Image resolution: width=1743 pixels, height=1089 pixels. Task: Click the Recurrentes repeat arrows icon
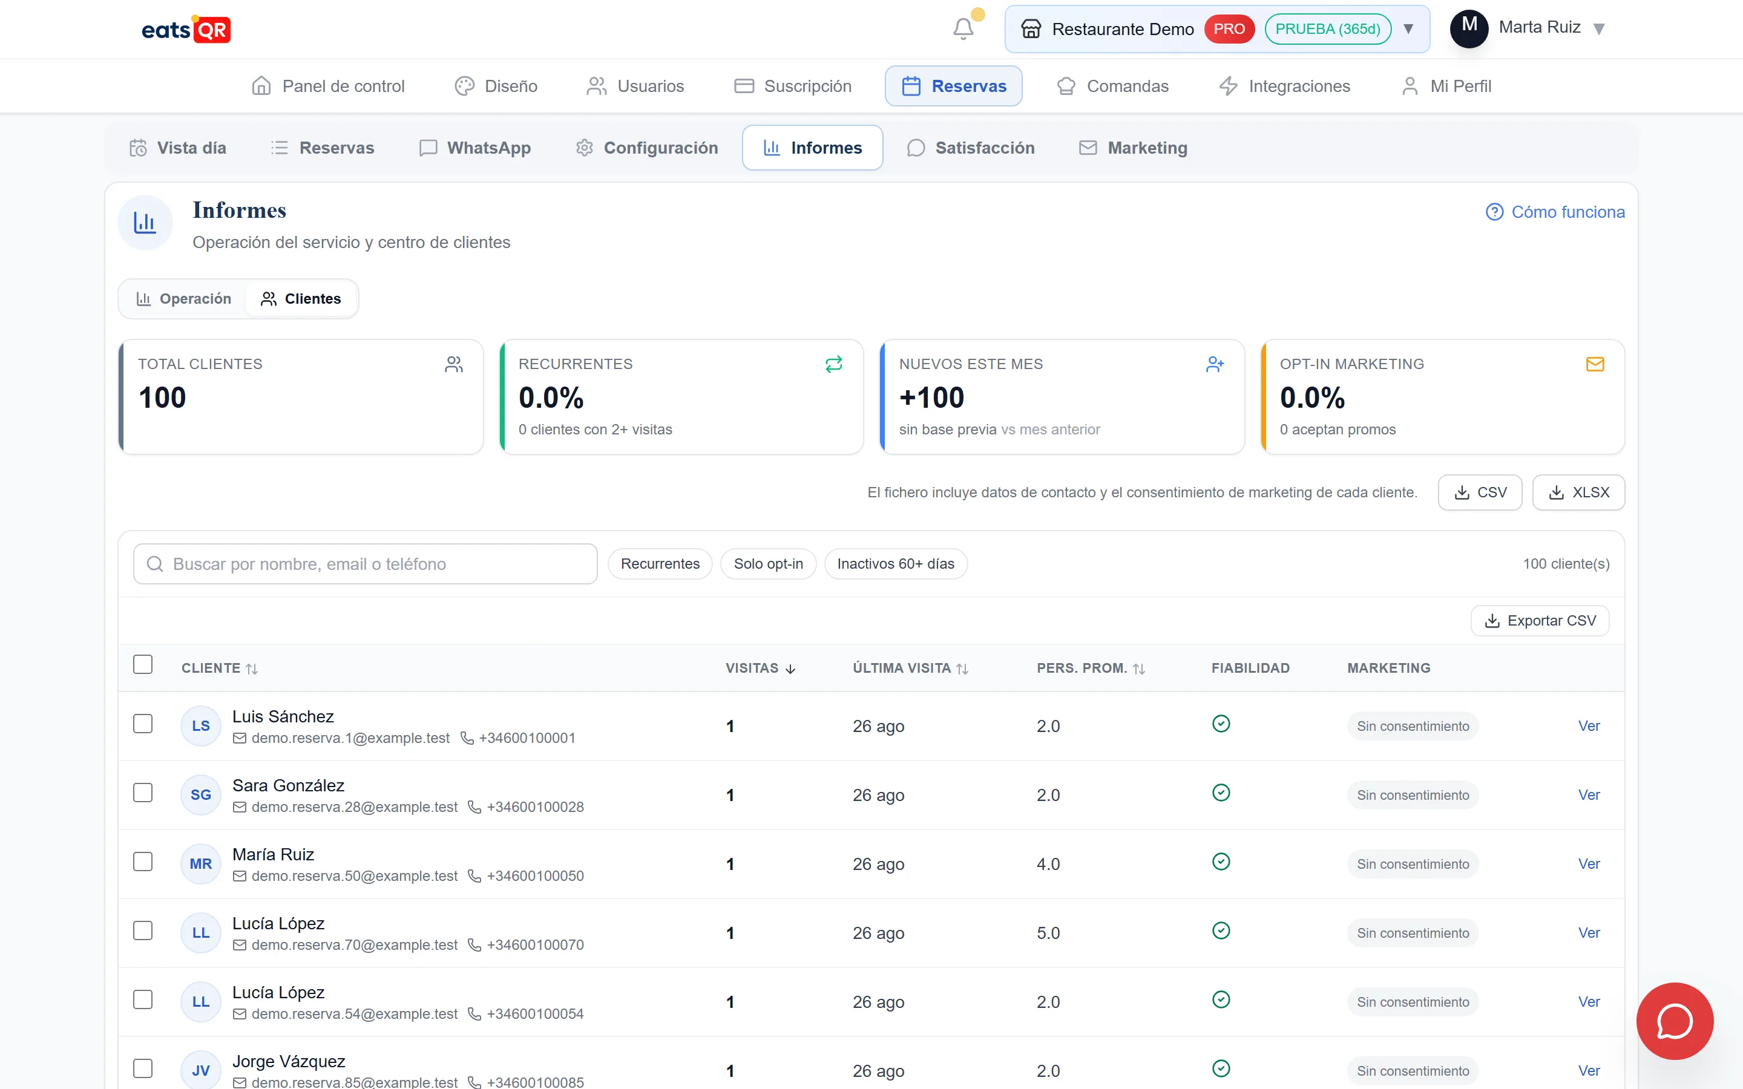(x=834, y=364)
